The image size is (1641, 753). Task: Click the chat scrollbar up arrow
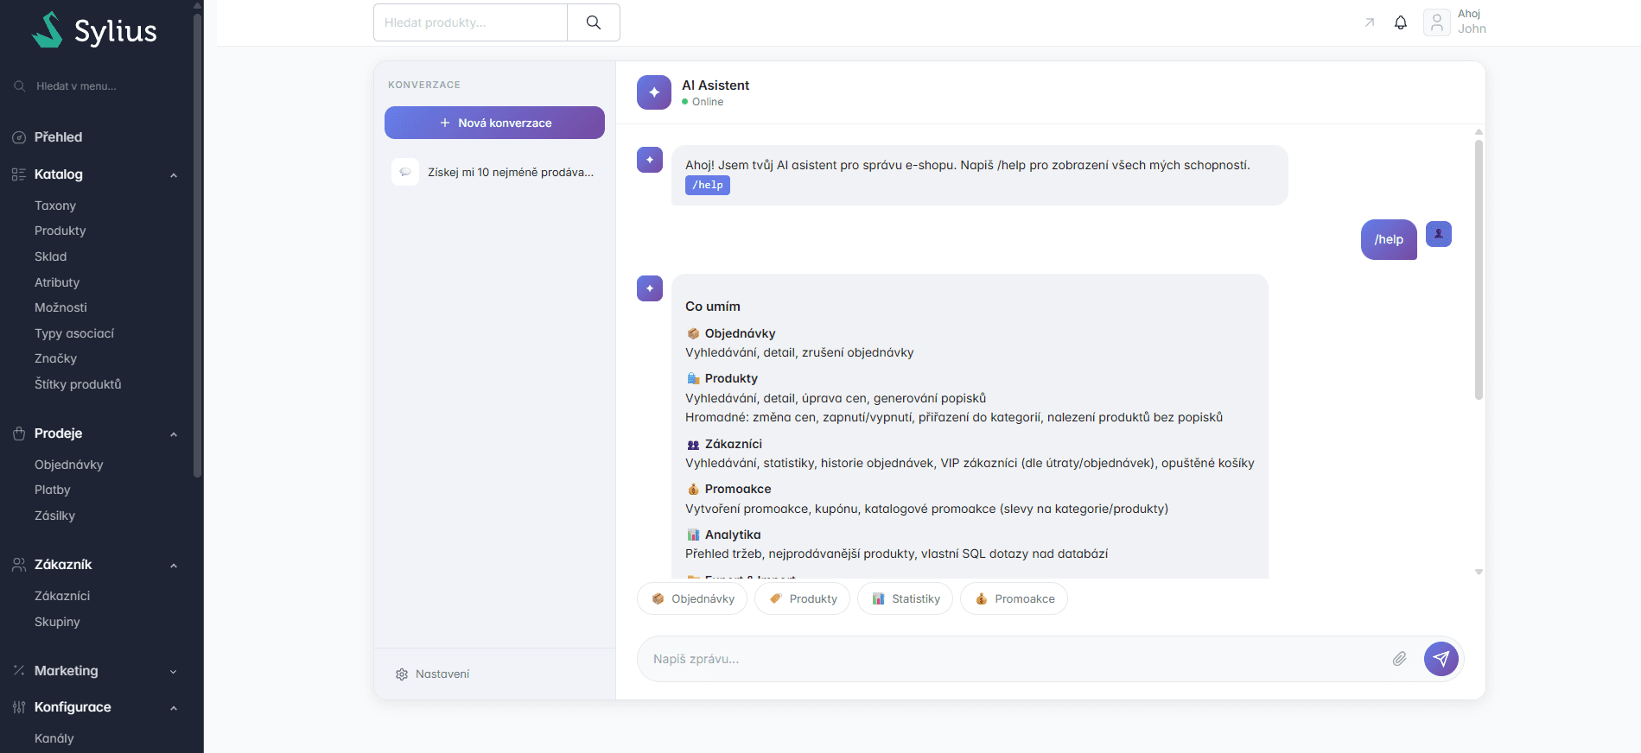[x=1479, y=131]
